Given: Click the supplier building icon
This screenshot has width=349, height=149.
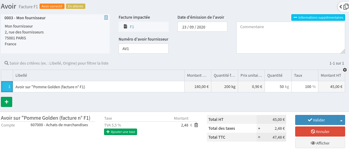Looking at the screenshot, I should click(x=106, y=18).
